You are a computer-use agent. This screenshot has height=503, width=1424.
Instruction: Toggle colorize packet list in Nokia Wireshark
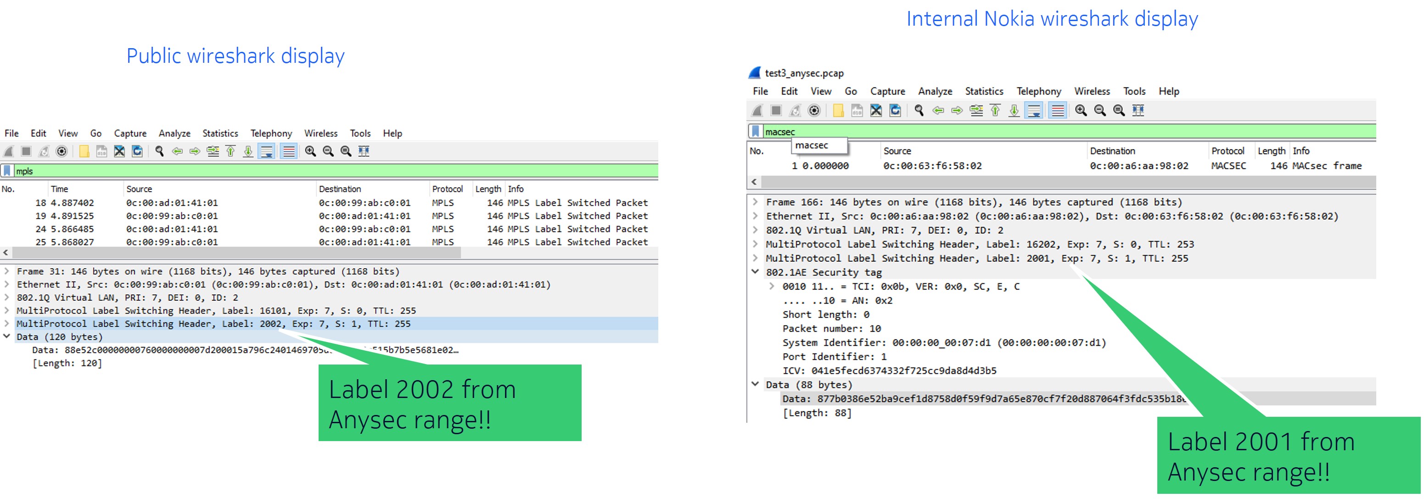point(1057,111)
